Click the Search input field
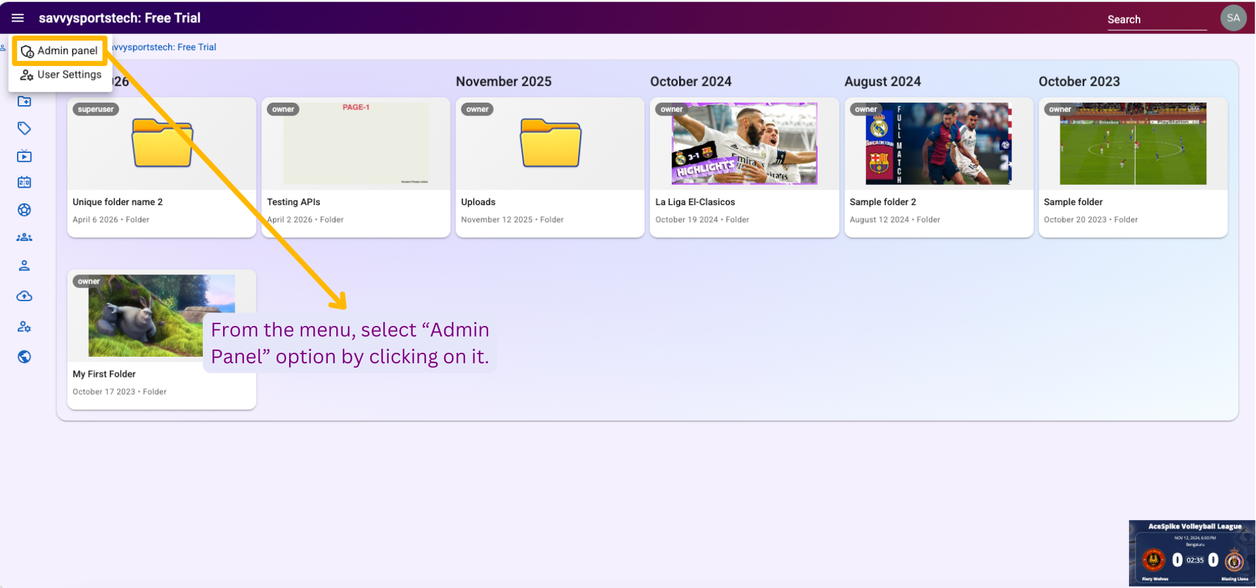 point(1155,20)
